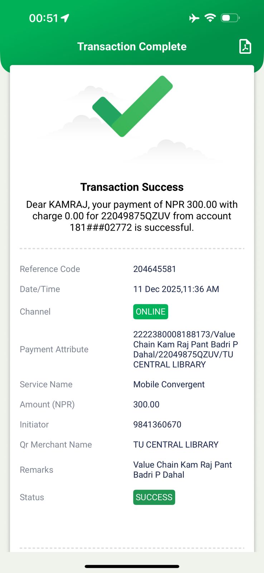The width and height of the screenshot is (264, 573).
Task: Tap the airplane mode status icon
Action: (194, 18)
